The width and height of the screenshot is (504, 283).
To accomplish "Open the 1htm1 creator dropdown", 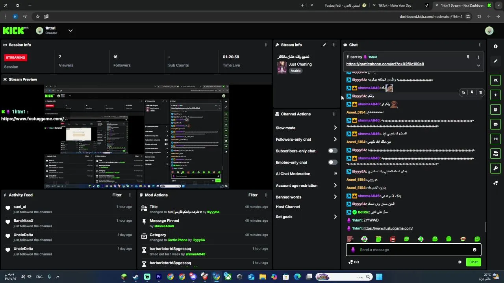I will tap(70, 30).
